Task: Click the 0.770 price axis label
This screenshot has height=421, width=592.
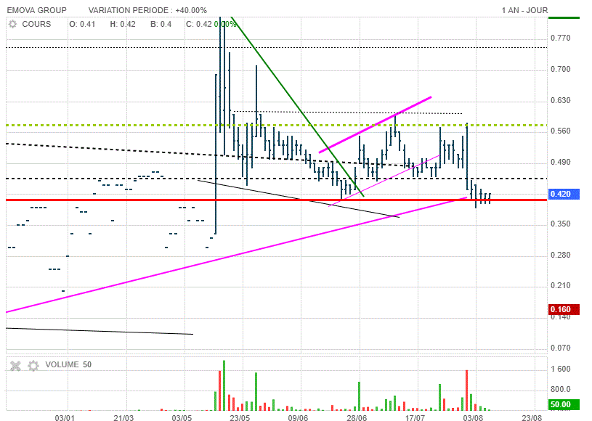Action: coord(560,38)
